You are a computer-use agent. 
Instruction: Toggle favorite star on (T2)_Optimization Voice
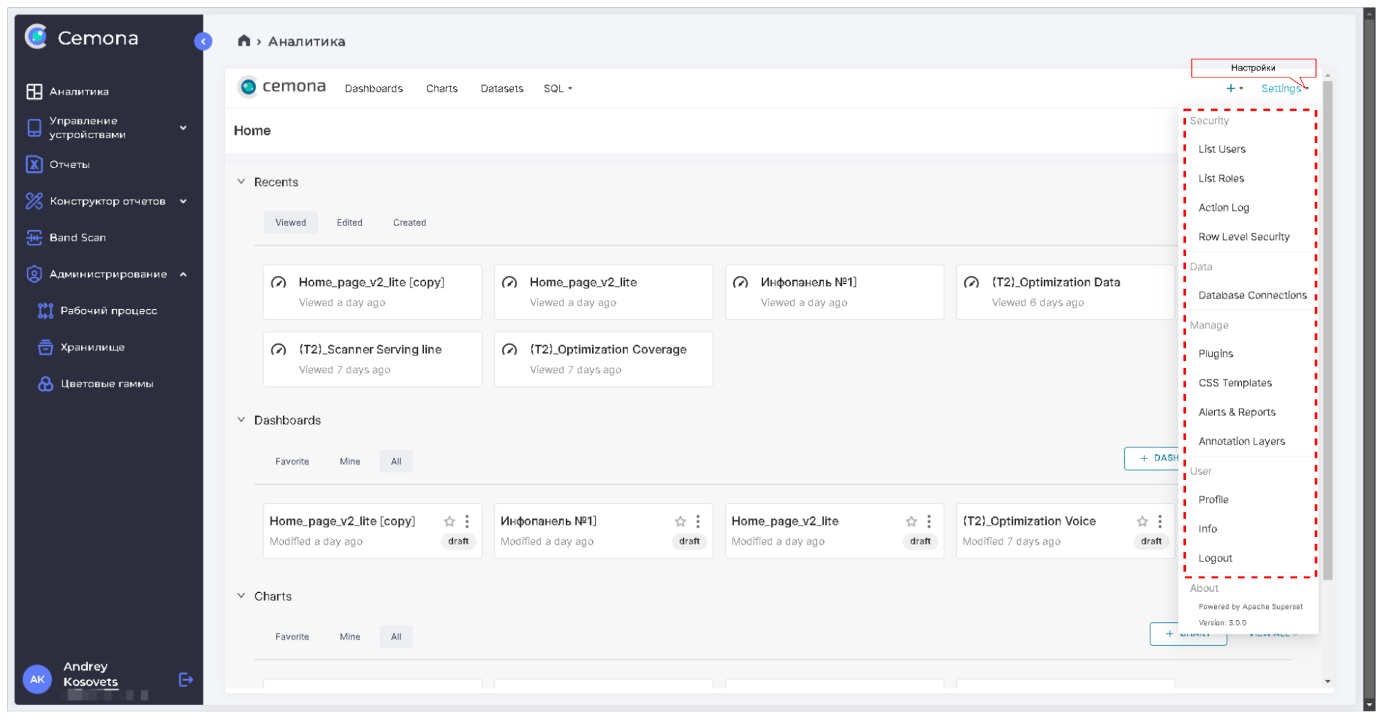(x=1142, y=521)
